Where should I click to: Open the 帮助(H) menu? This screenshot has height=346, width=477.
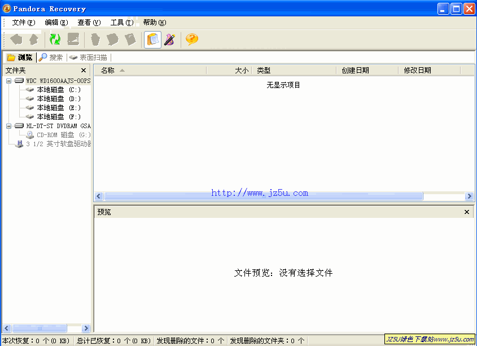[x=155, y=23]
